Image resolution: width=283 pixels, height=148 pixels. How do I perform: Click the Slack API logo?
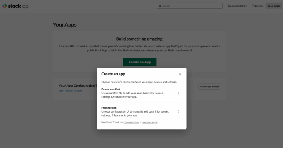click(x=16, y=6)
